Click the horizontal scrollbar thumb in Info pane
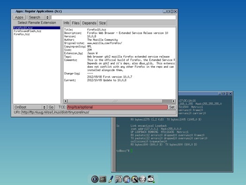Screen dimensions: 246x185 (115, 101)
